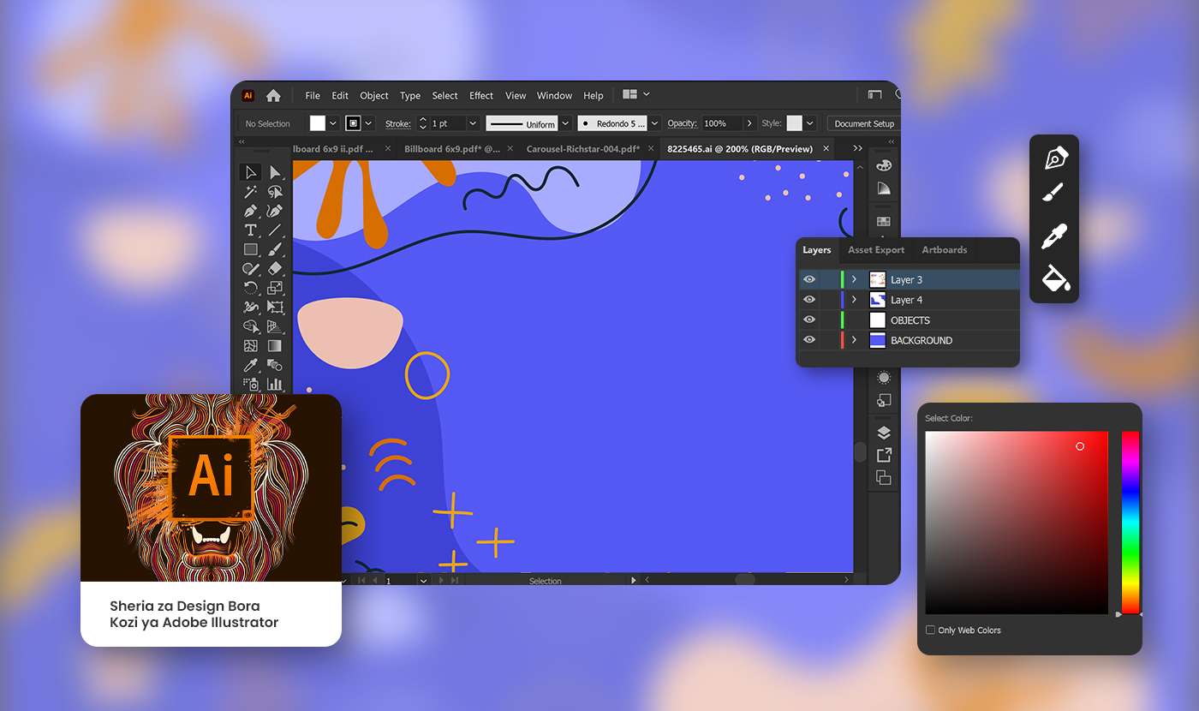Open the Window menu

pyautogui.click(x=554, y=95)
